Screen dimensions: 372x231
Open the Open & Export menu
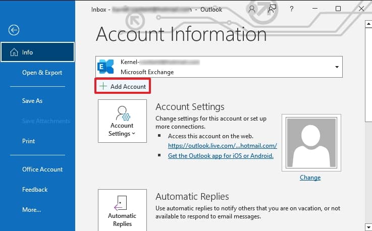(x=42, y=73)
